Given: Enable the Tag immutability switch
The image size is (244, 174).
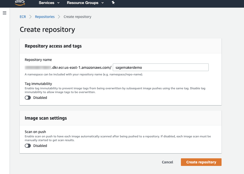Looking at the screenshot, I should click(28, 98).
